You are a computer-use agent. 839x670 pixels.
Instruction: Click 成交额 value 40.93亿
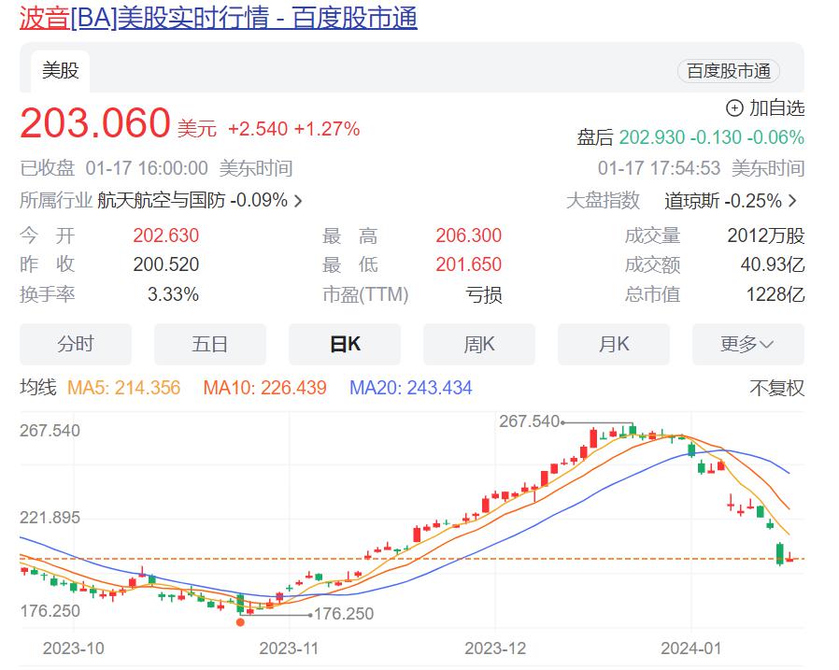[773, 264]
